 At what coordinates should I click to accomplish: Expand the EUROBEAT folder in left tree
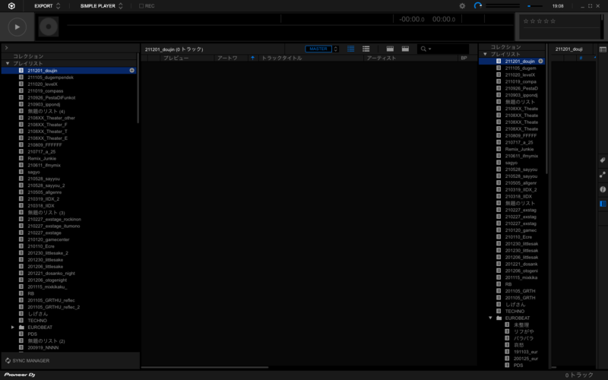point(12,328)
